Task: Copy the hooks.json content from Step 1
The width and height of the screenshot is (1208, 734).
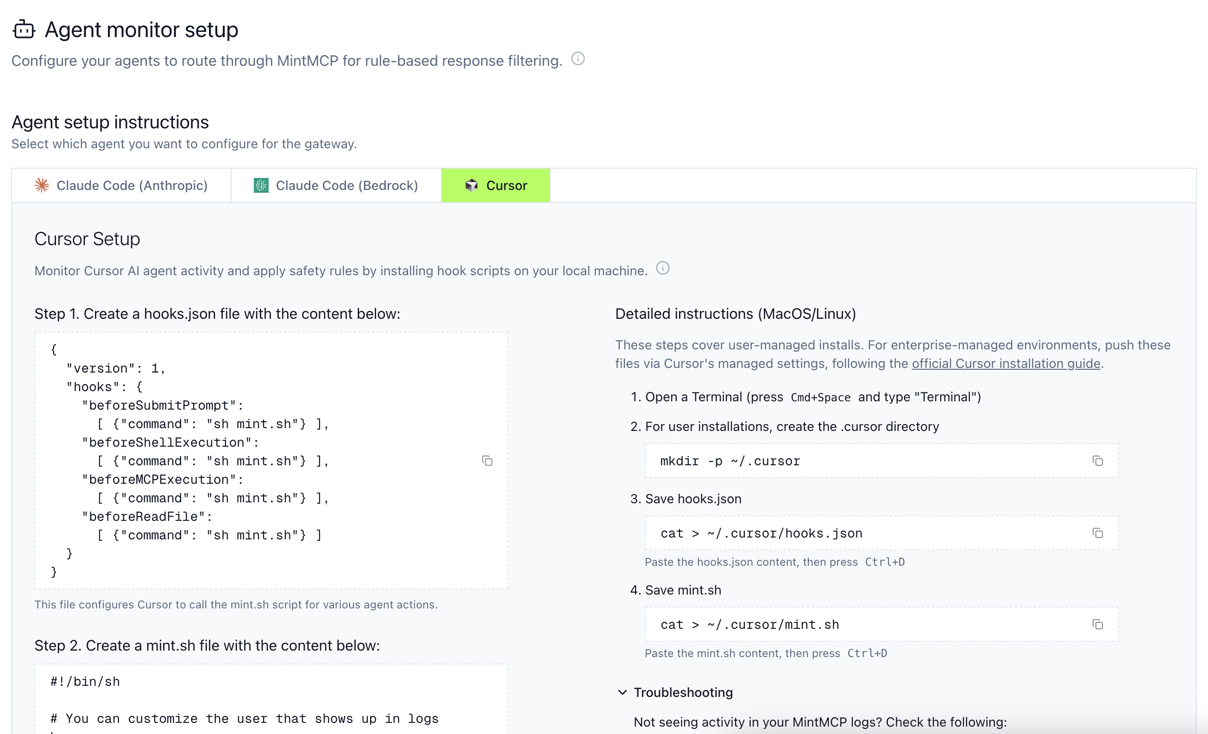Action: (x=487, y=461)
